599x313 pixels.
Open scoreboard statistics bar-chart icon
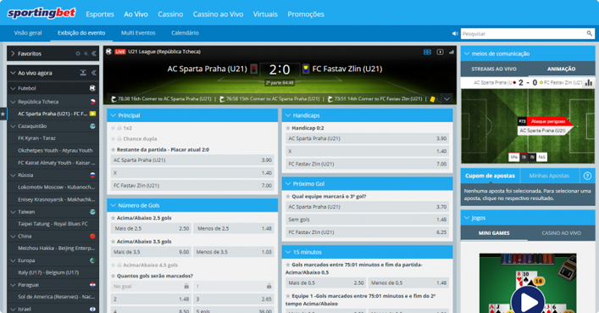452,52
